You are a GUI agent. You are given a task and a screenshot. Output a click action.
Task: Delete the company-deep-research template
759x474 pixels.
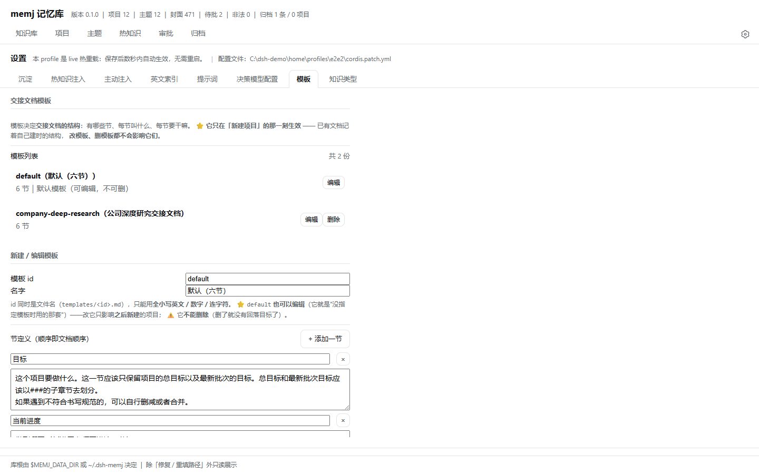point(334,219)
